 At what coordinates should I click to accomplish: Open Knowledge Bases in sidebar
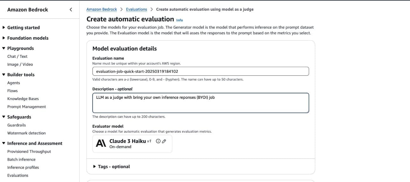23,99
